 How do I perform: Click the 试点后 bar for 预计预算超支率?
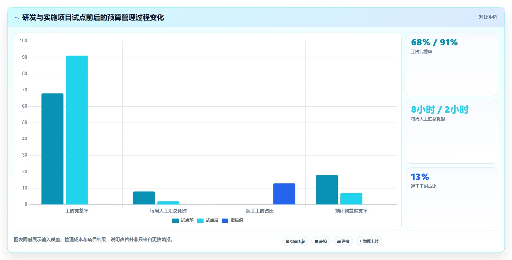pos(351,199)
